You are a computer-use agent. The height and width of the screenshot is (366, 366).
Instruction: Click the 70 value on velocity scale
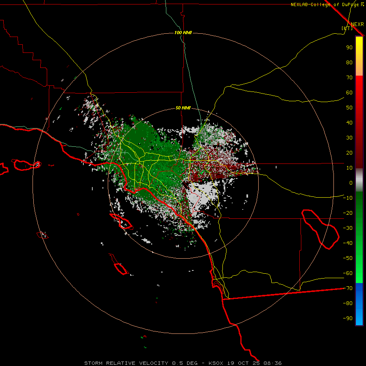click(349, 78)
